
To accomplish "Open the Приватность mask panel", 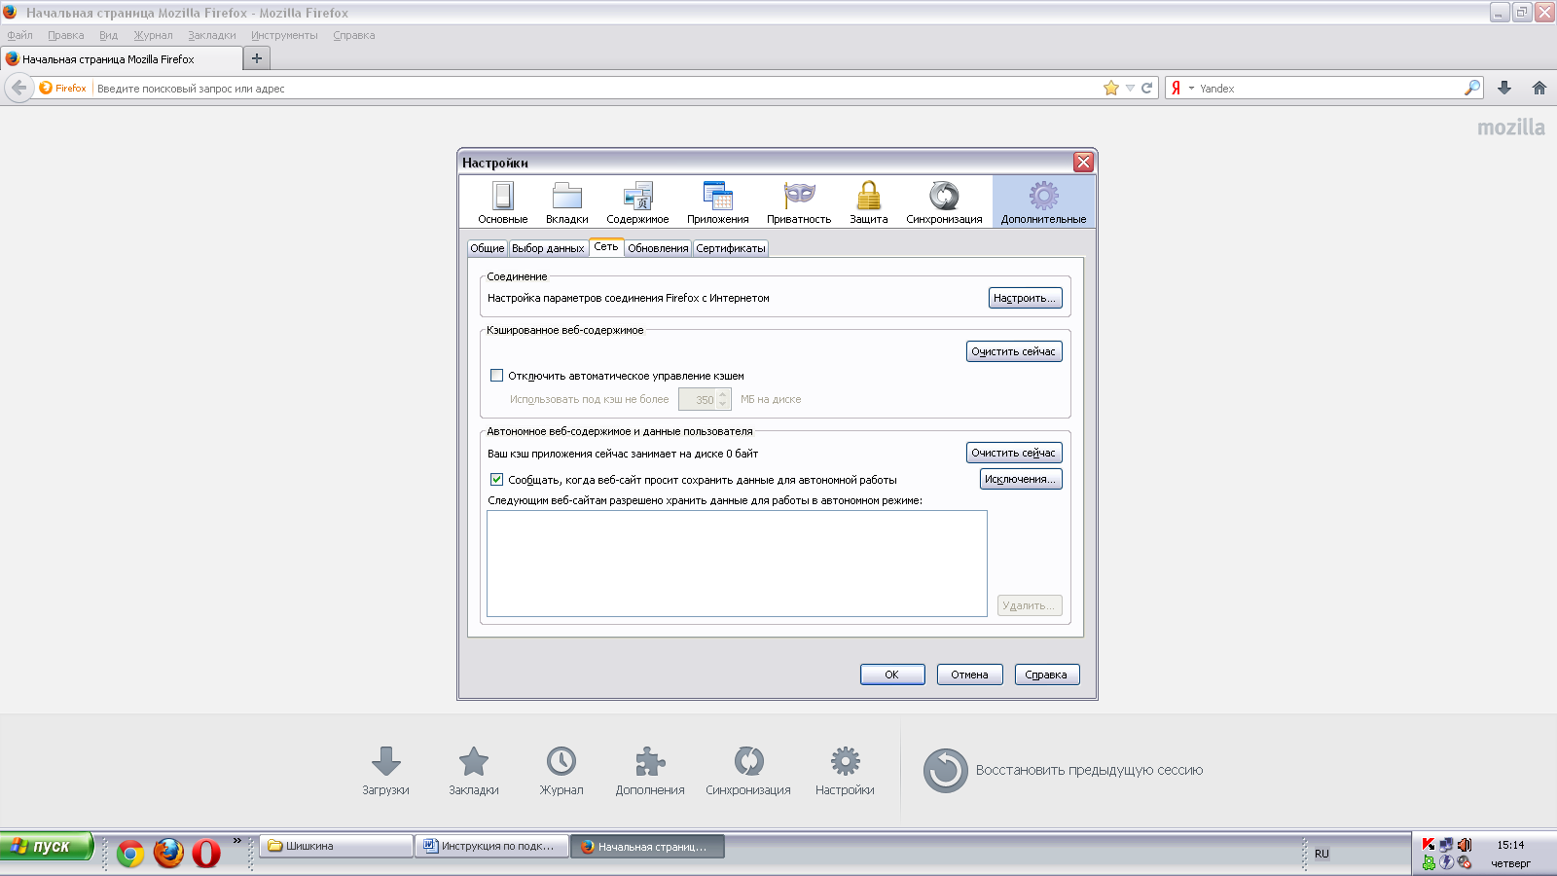I will (x=799, y=202).
